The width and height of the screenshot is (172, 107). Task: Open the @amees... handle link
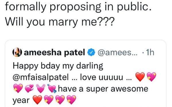click(117, 53)
